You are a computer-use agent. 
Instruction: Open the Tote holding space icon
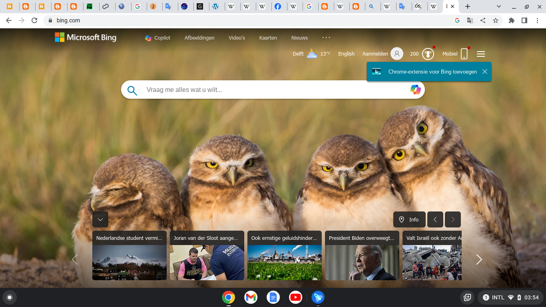pos(467,297)
